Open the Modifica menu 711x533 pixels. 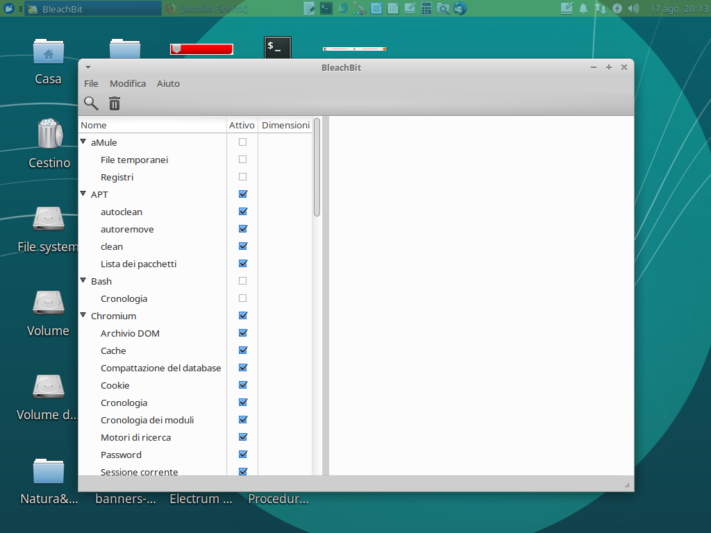click(128, 83)
